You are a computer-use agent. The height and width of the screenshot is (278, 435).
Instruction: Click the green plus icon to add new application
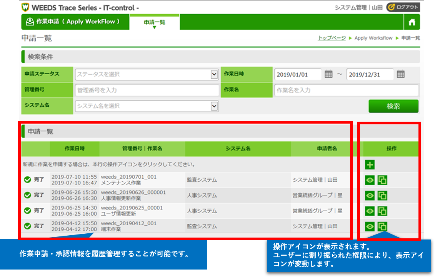pos(370,165)
